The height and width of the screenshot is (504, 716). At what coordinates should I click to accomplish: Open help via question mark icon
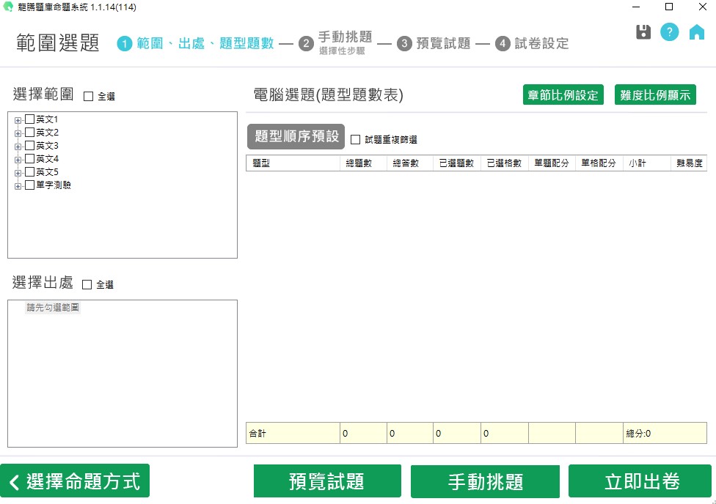[x=669, y=32]
